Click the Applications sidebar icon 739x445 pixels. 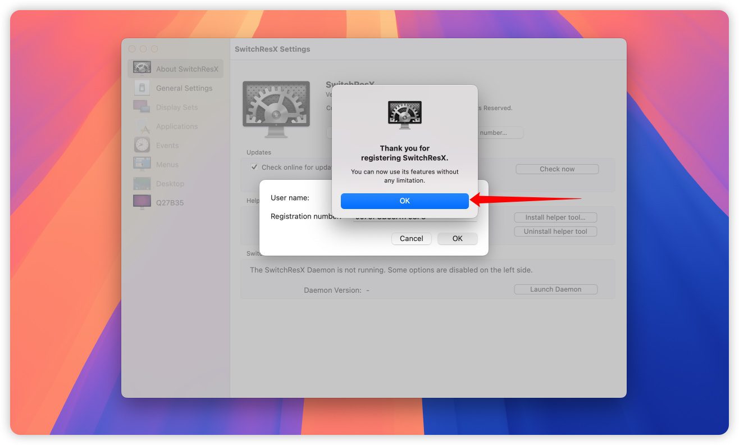[x=142, y=126]
